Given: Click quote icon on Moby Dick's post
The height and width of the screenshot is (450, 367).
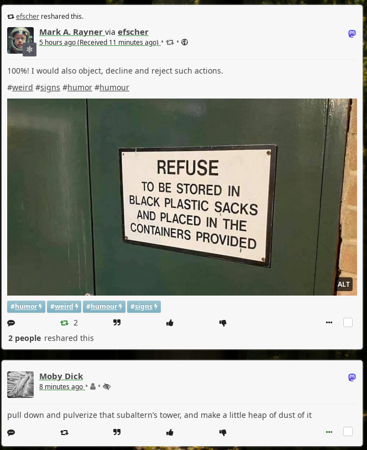Looking at the screenshot, I should click(x=117, y=432).
